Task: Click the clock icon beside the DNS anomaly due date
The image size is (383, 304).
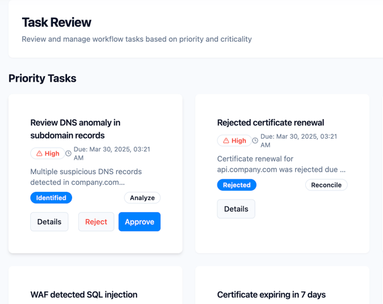Action: click(68, 153)
